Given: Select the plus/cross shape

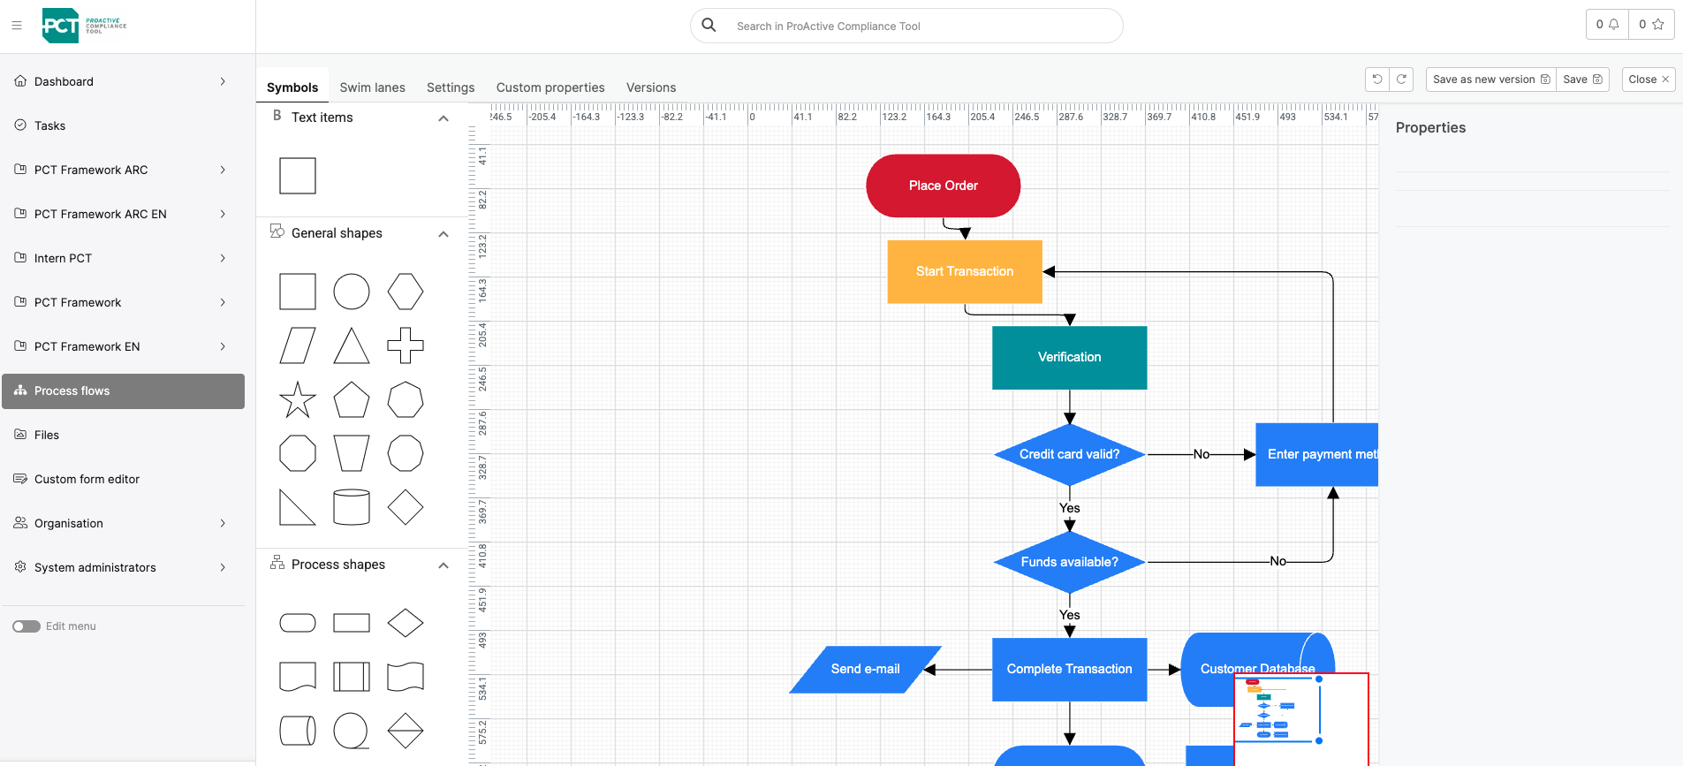Looking at the screenshot, I should point(406,345).
